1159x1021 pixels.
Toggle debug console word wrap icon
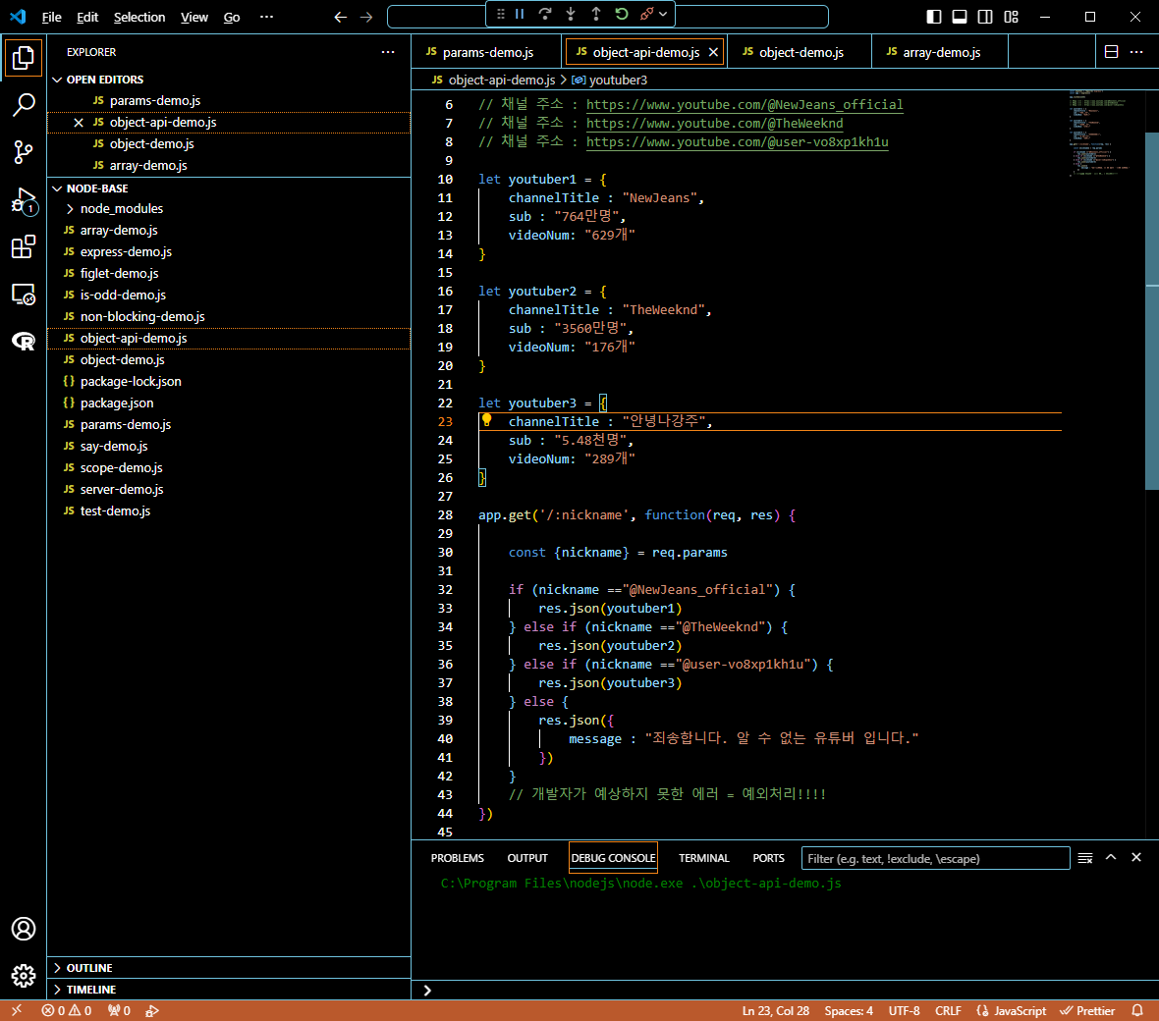1085,858
